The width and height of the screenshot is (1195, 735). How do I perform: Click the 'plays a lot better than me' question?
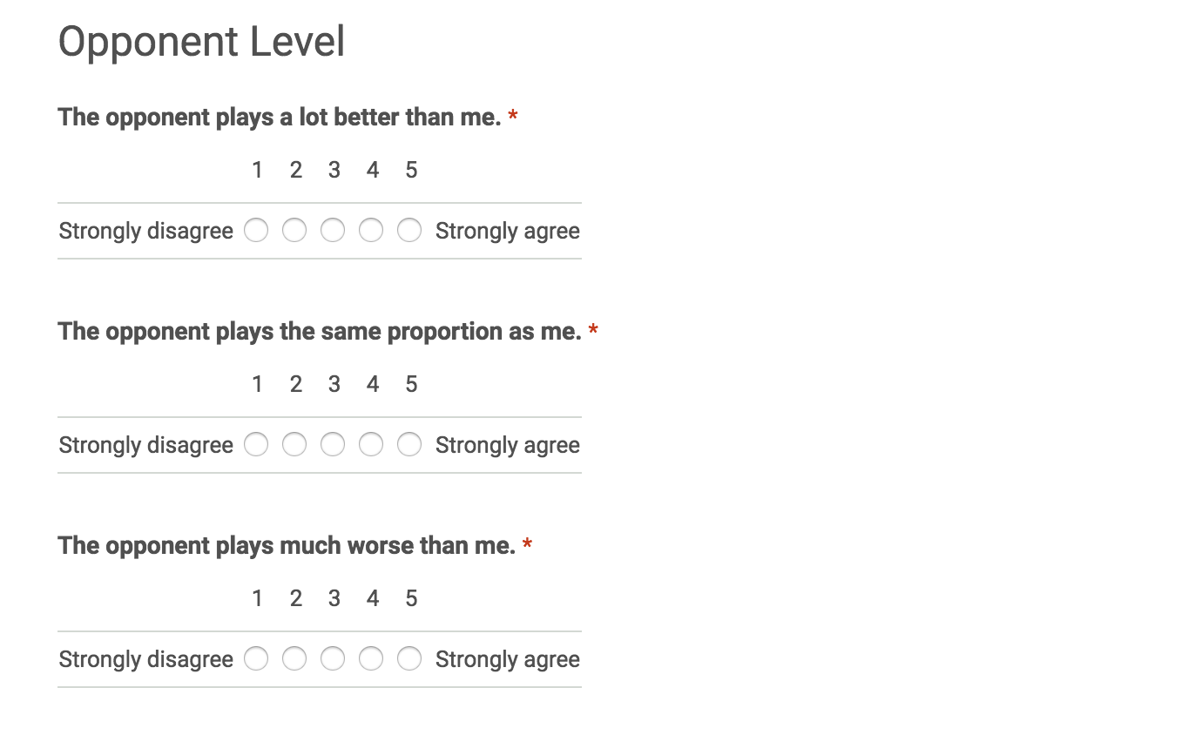[279, 117]
